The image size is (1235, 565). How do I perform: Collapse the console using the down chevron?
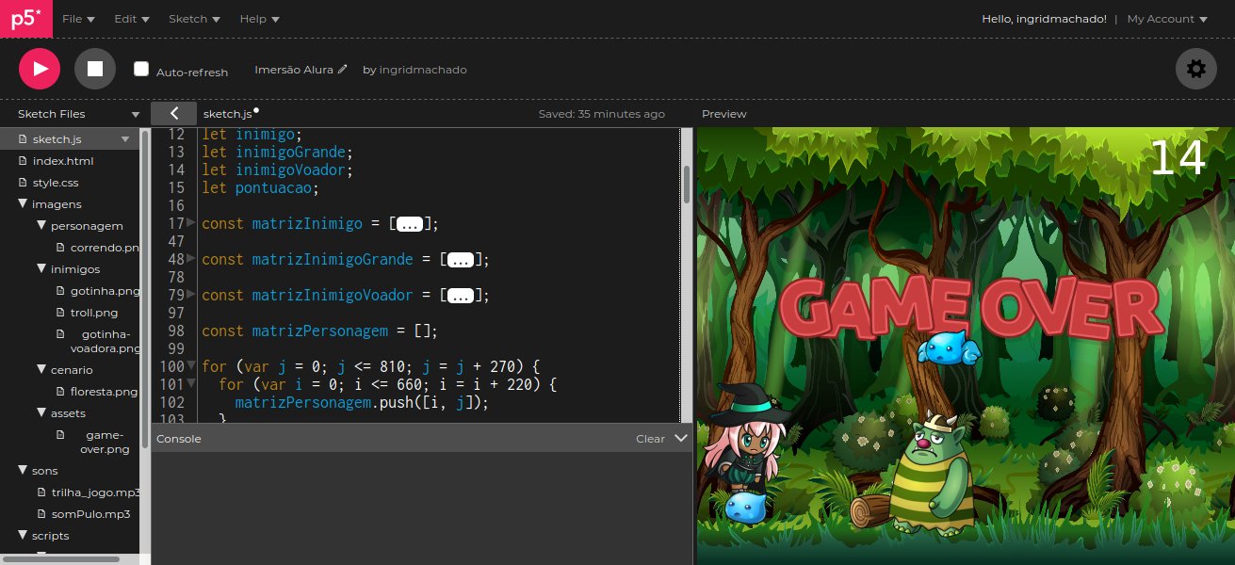coord(681,438)
